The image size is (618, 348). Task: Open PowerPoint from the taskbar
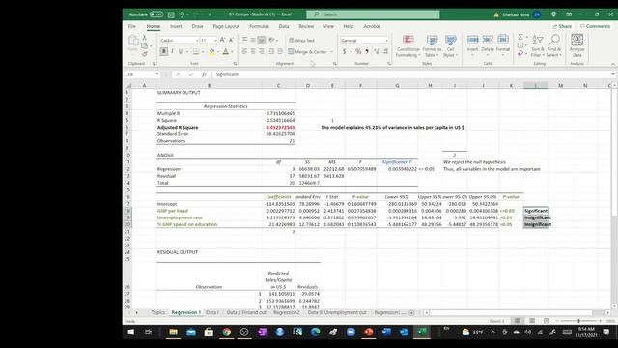click(369, 333)
